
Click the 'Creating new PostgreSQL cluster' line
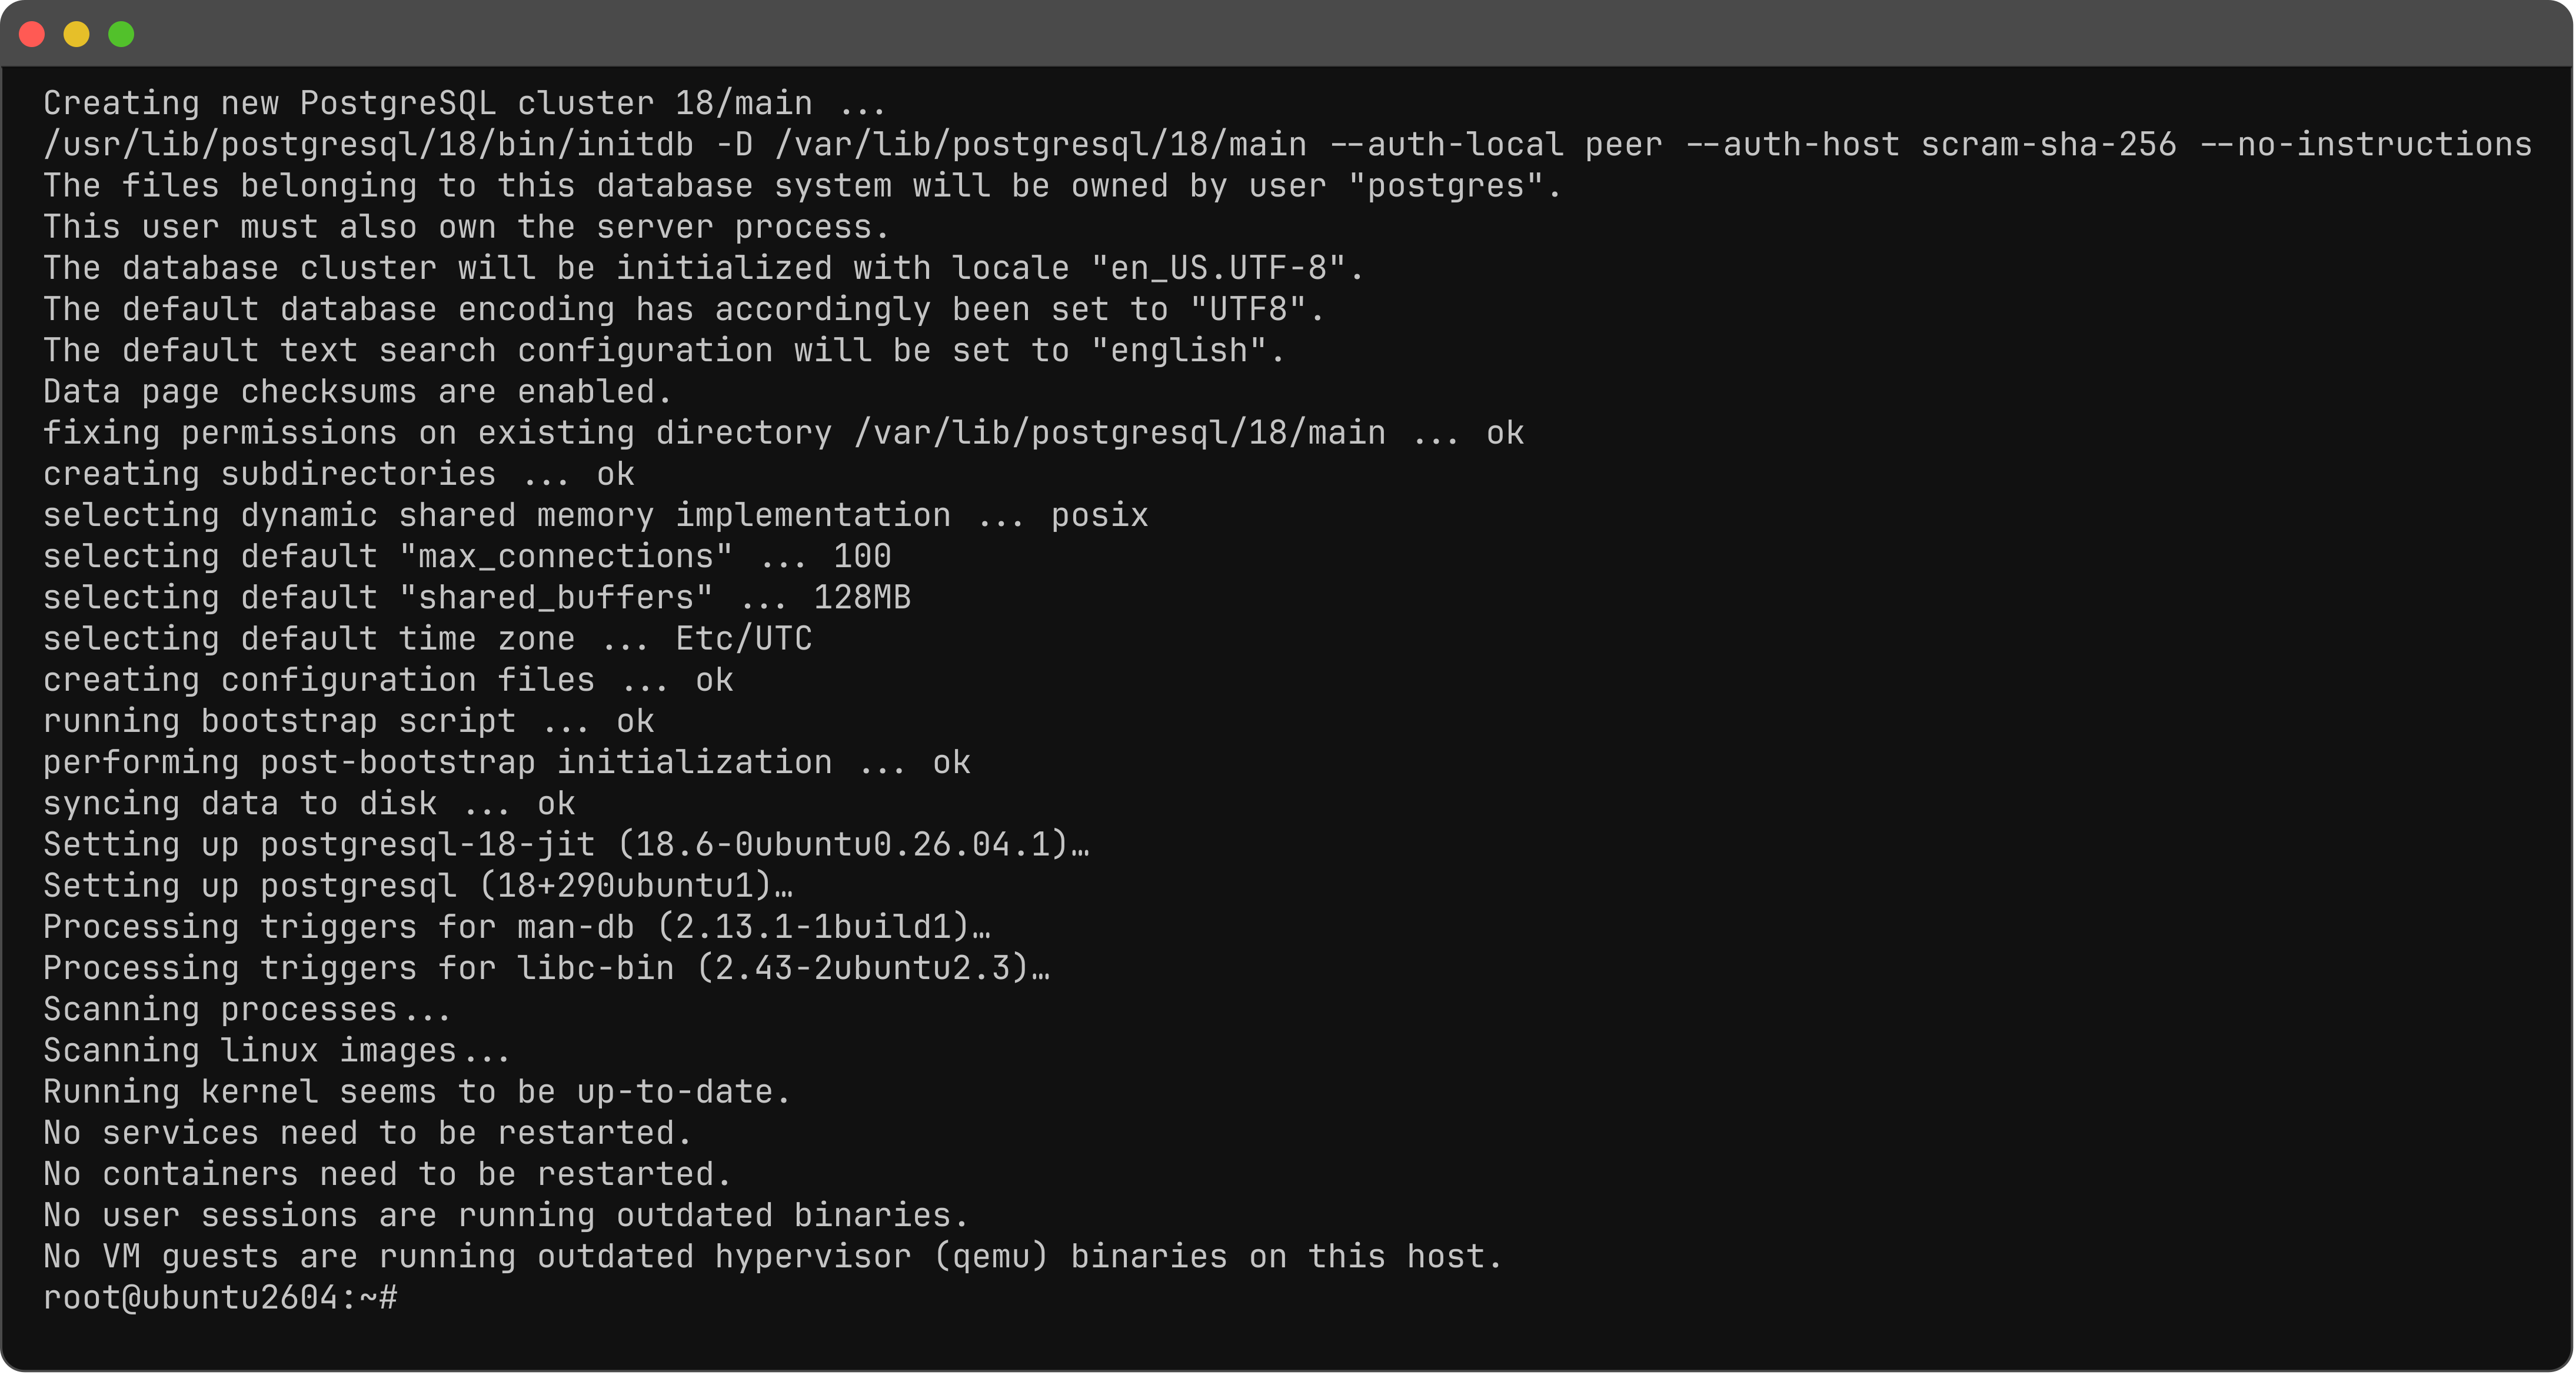point(465,103)
